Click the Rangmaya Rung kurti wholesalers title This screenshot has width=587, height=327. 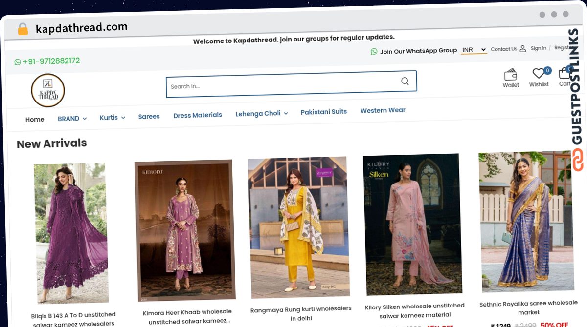coord(301,313)
